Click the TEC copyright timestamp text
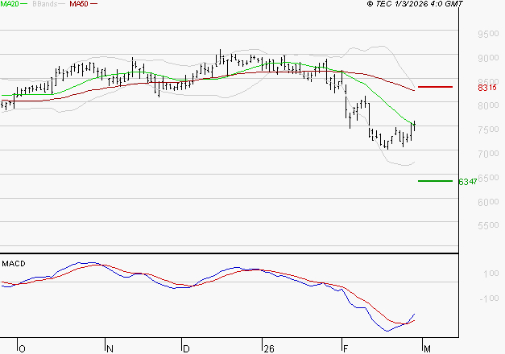This screenshot has height=354, width=505. coord(415,4)
